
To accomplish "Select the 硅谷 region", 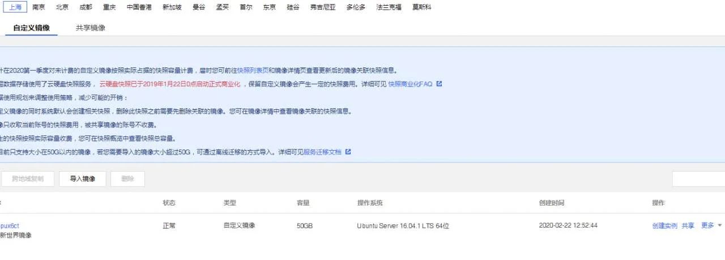I will point(293,7).
